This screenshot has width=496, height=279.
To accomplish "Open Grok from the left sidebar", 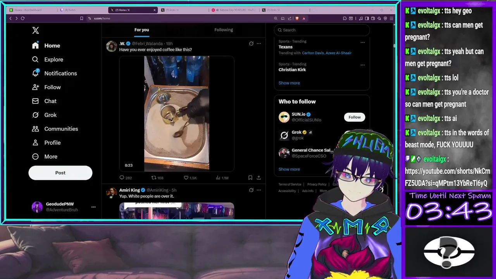I will tap(44, 115).
